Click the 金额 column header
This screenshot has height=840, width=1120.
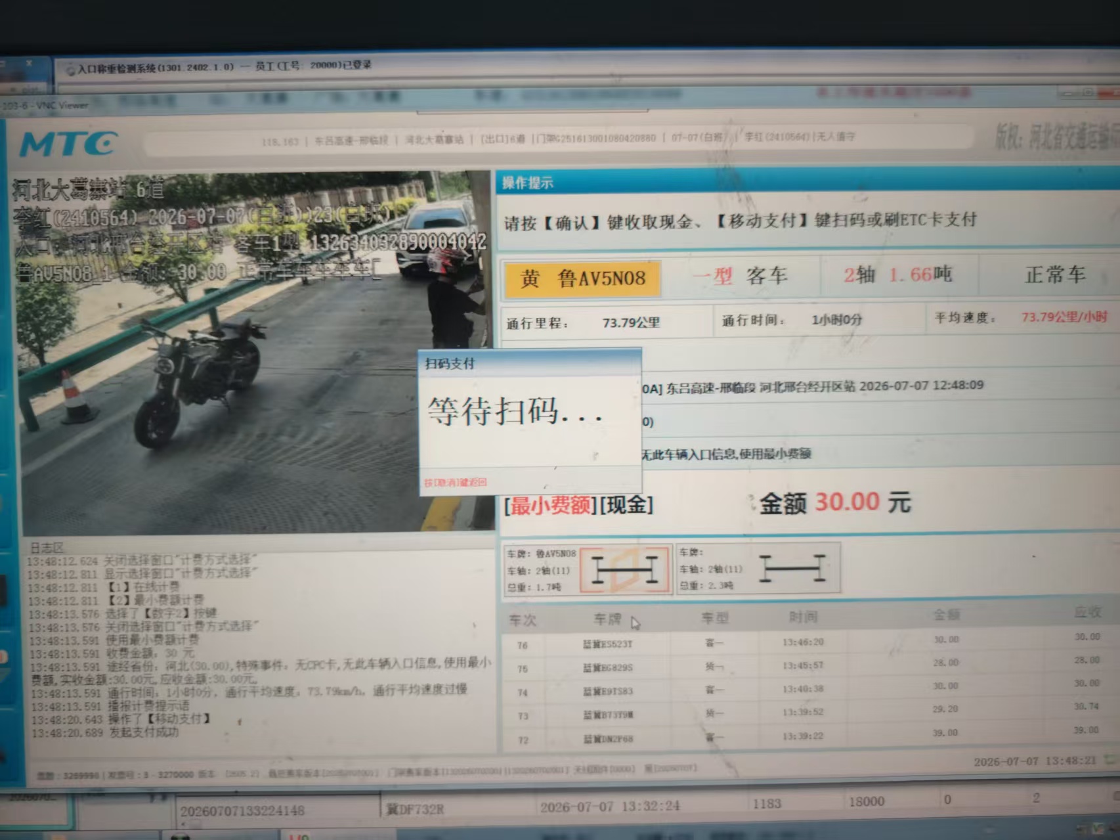tap(946, 615)
